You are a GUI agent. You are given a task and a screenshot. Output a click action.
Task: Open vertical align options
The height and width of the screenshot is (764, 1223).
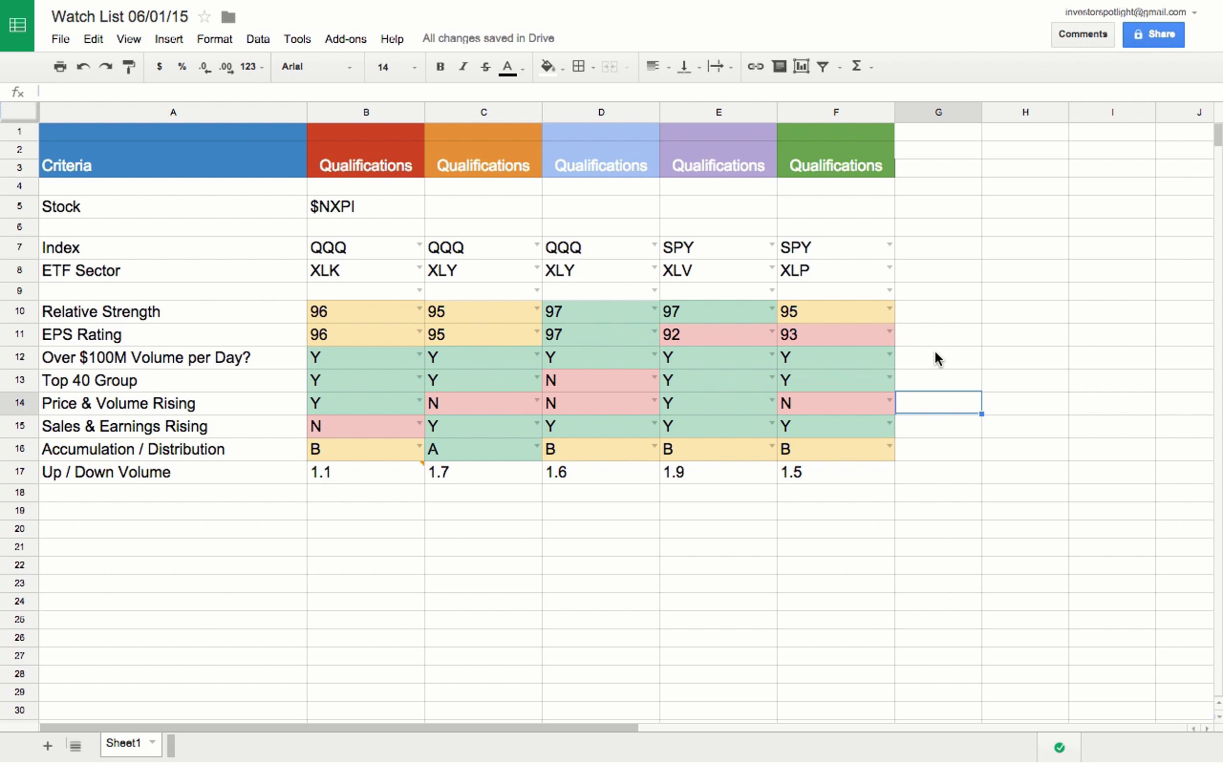[684, 67]
